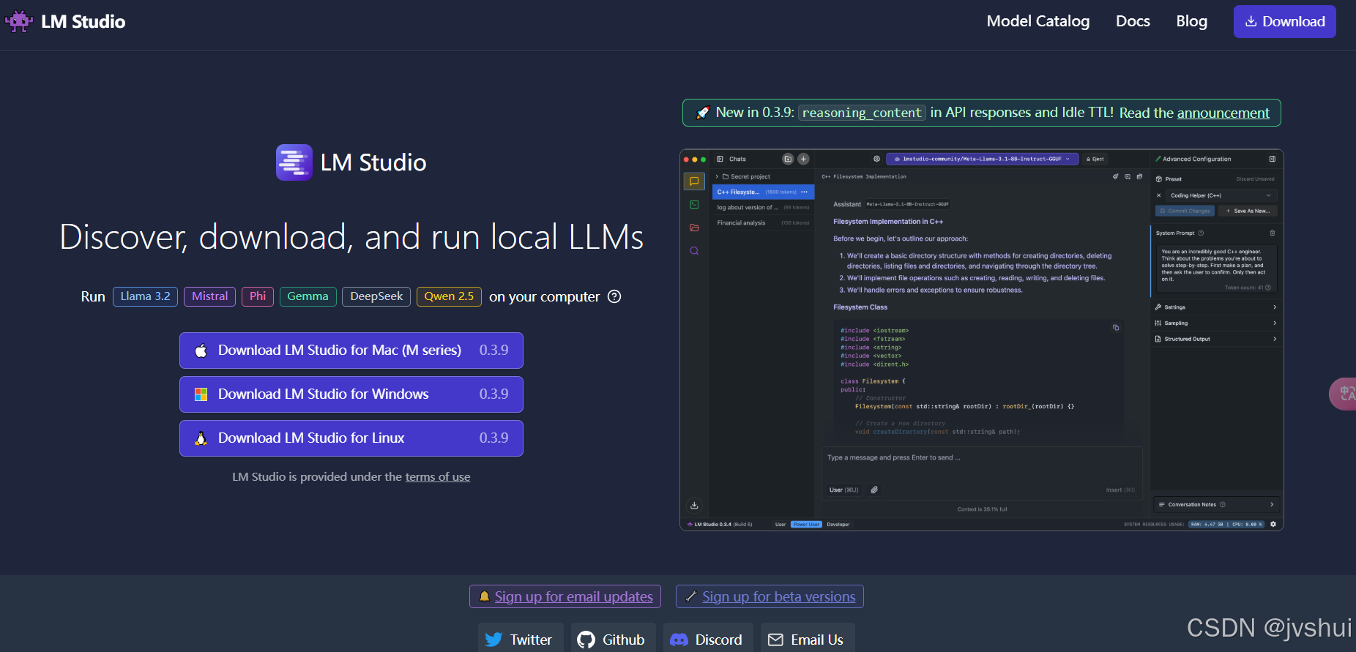This screenshot has height=652, width=1356.
Task: Select the Mistral model chip
Action: coord(209,296)
